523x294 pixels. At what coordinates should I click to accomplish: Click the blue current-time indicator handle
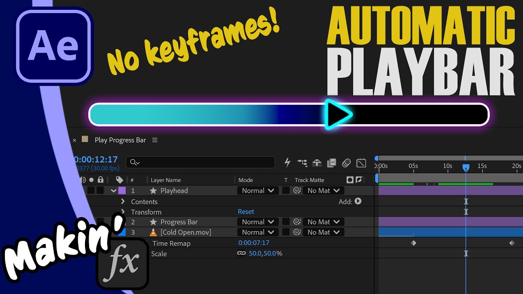pos(466,167)
